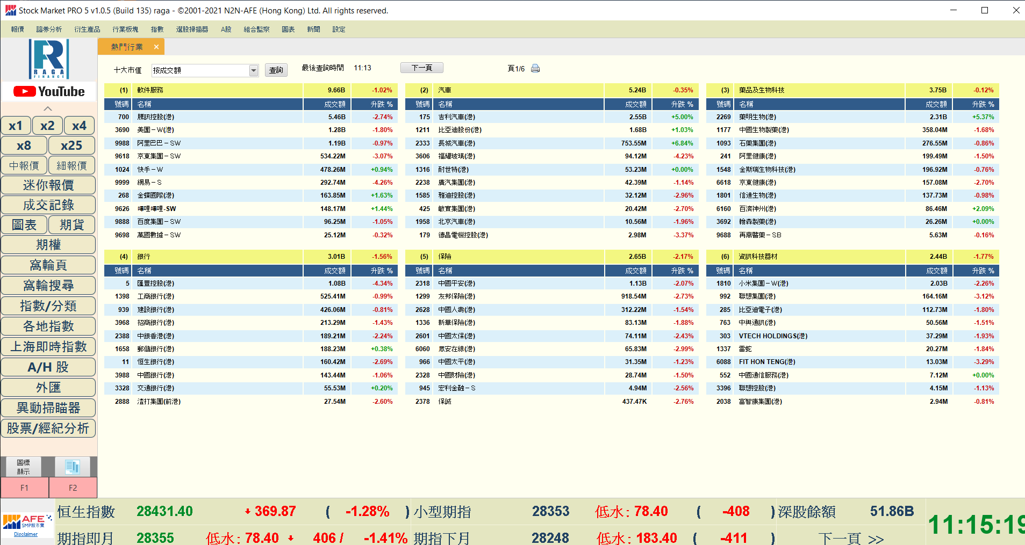
Task: Close the 熱門行業 tab with its X
Action: [x=156, y=47]
